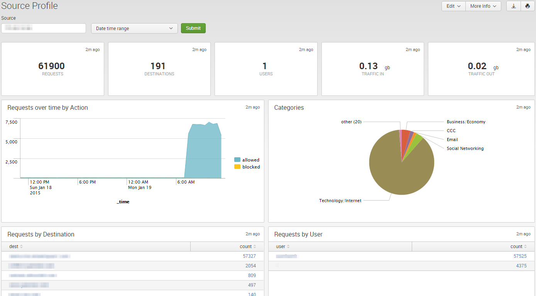The height and width of the screenshot is (296, 536).
Task: Click the 61900 requests value
Action: pos(52,66)
